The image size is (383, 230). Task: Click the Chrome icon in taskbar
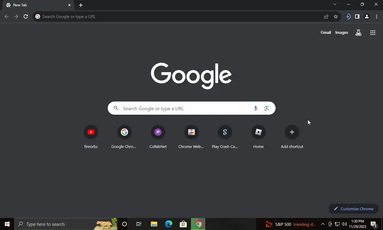point(198,224)
